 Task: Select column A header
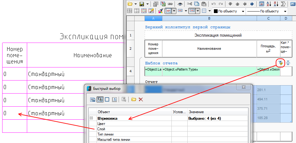pyautogui.click(x=153, y=18)
